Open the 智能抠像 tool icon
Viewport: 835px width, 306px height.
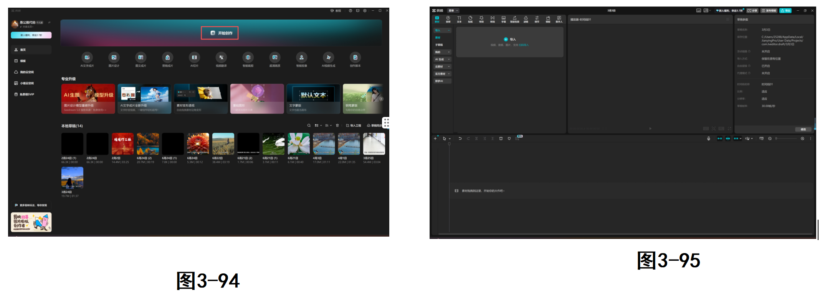coord(302,58)
